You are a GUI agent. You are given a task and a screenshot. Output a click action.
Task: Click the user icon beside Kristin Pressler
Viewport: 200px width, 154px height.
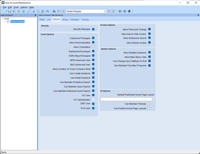[x=8, y=22]
